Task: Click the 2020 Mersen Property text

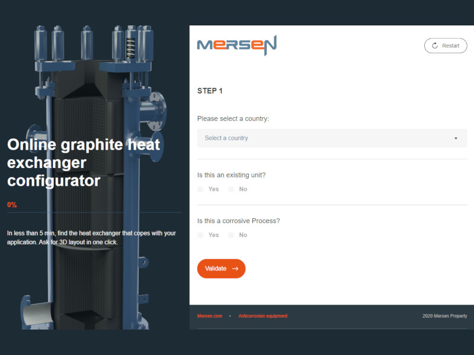Action: (x=445, y=316)
